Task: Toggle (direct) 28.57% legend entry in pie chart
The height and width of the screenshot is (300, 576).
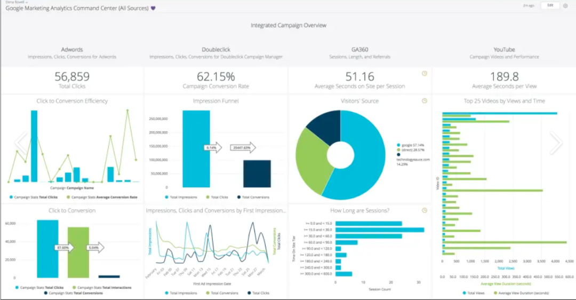Action: click(x=411, y=150)
